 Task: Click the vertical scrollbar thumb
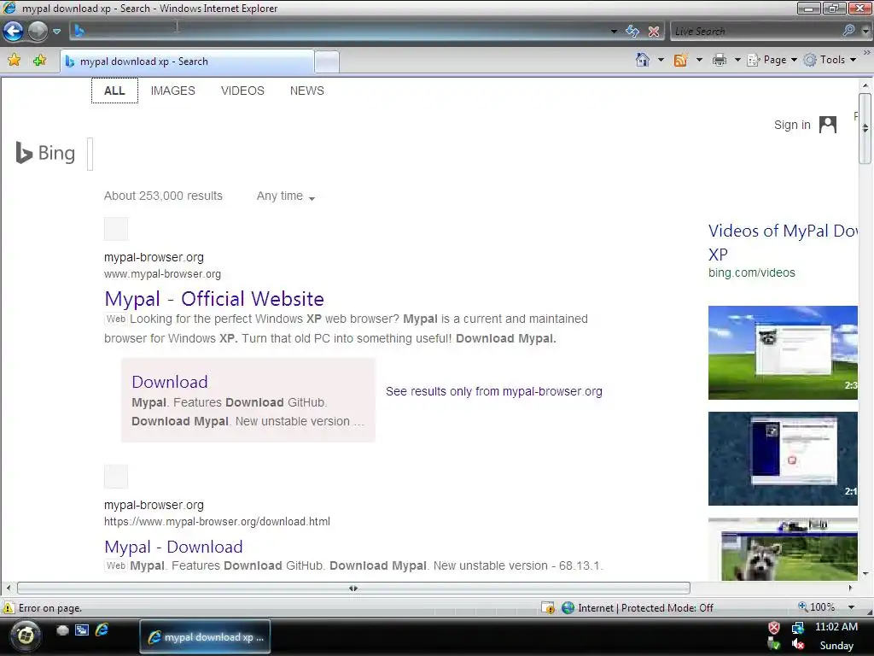click(x=865, y=128)
